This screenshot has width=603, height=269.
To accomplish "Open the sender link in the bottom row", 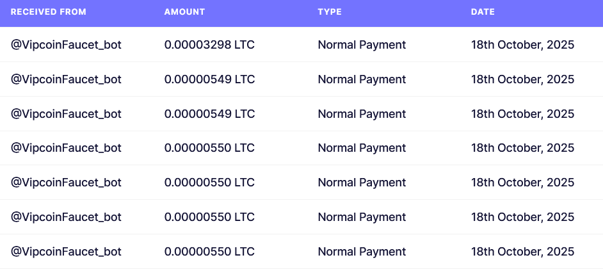I will [x=66, y=252].
